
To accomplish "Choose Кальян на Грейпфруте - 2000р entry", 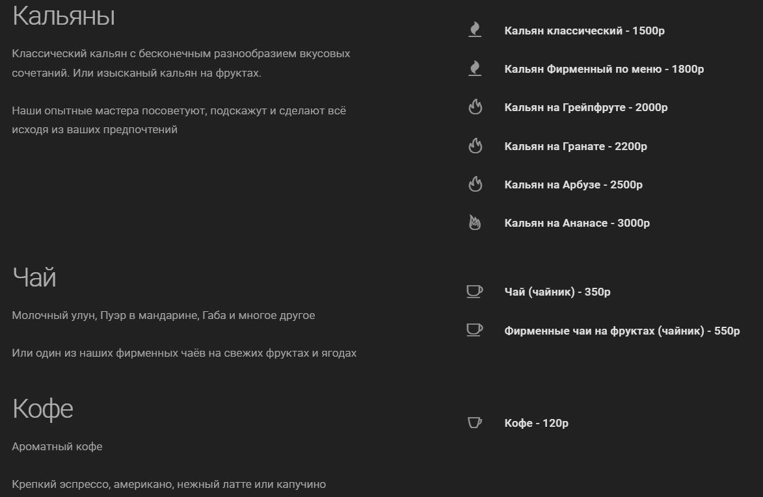I will (586, 107).
